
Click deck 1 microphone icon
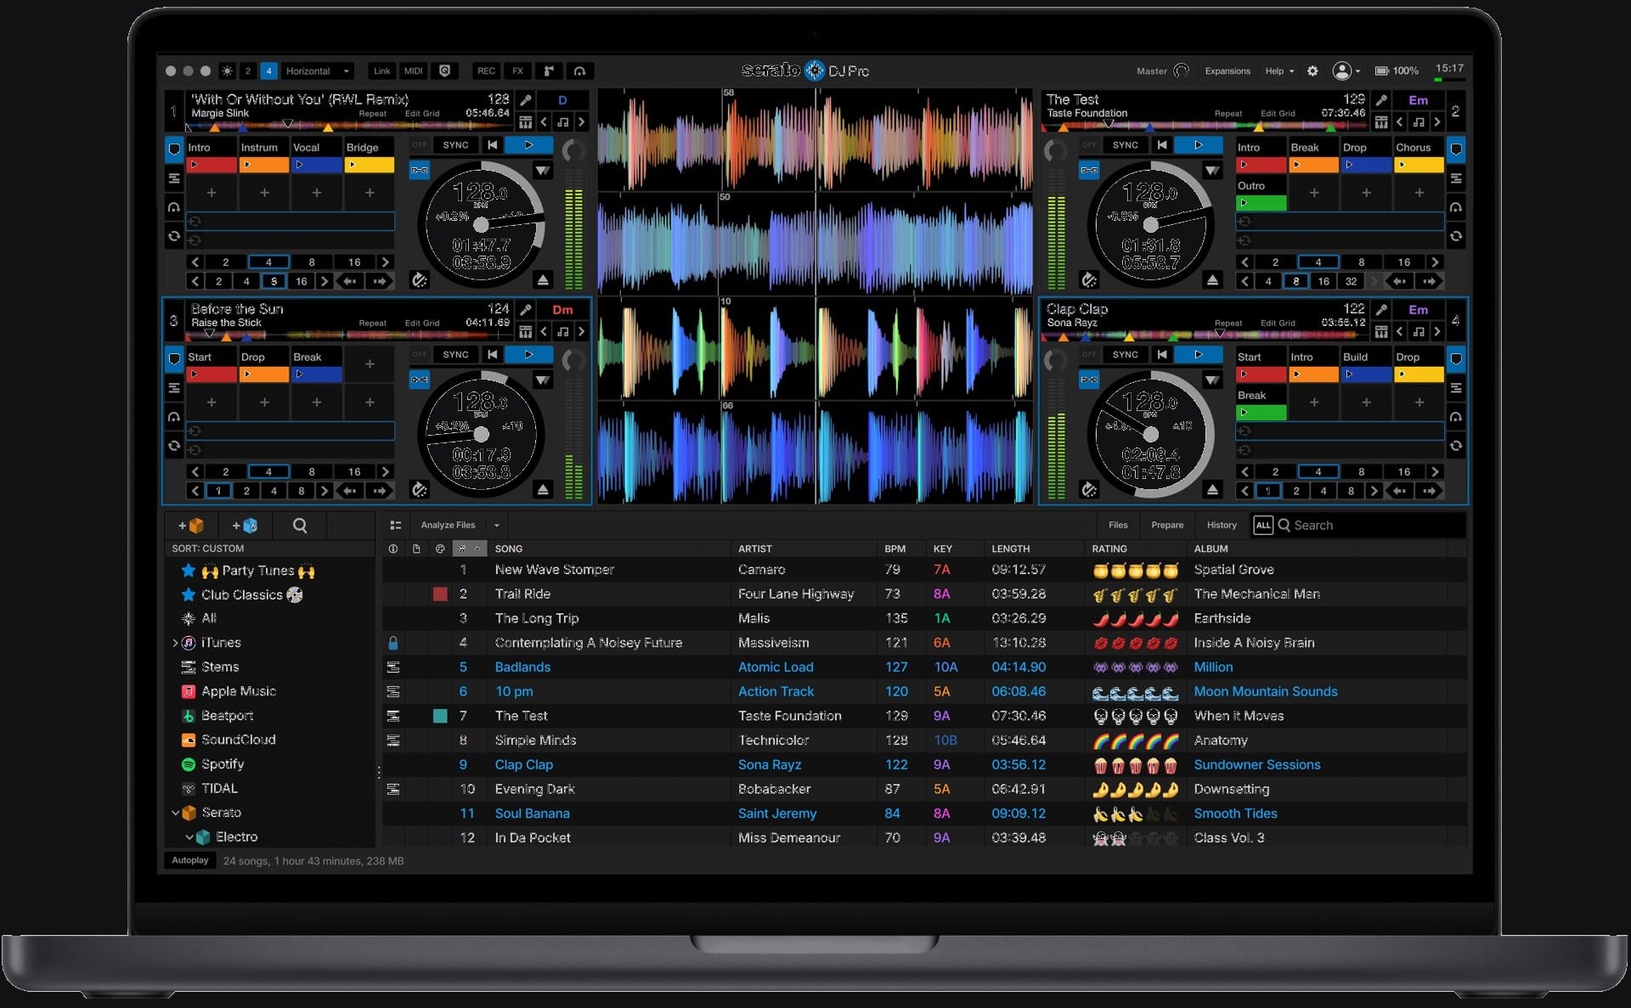[x=526, y=100]
